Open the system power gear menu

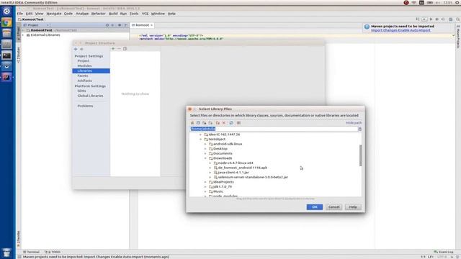click(457, 3)
